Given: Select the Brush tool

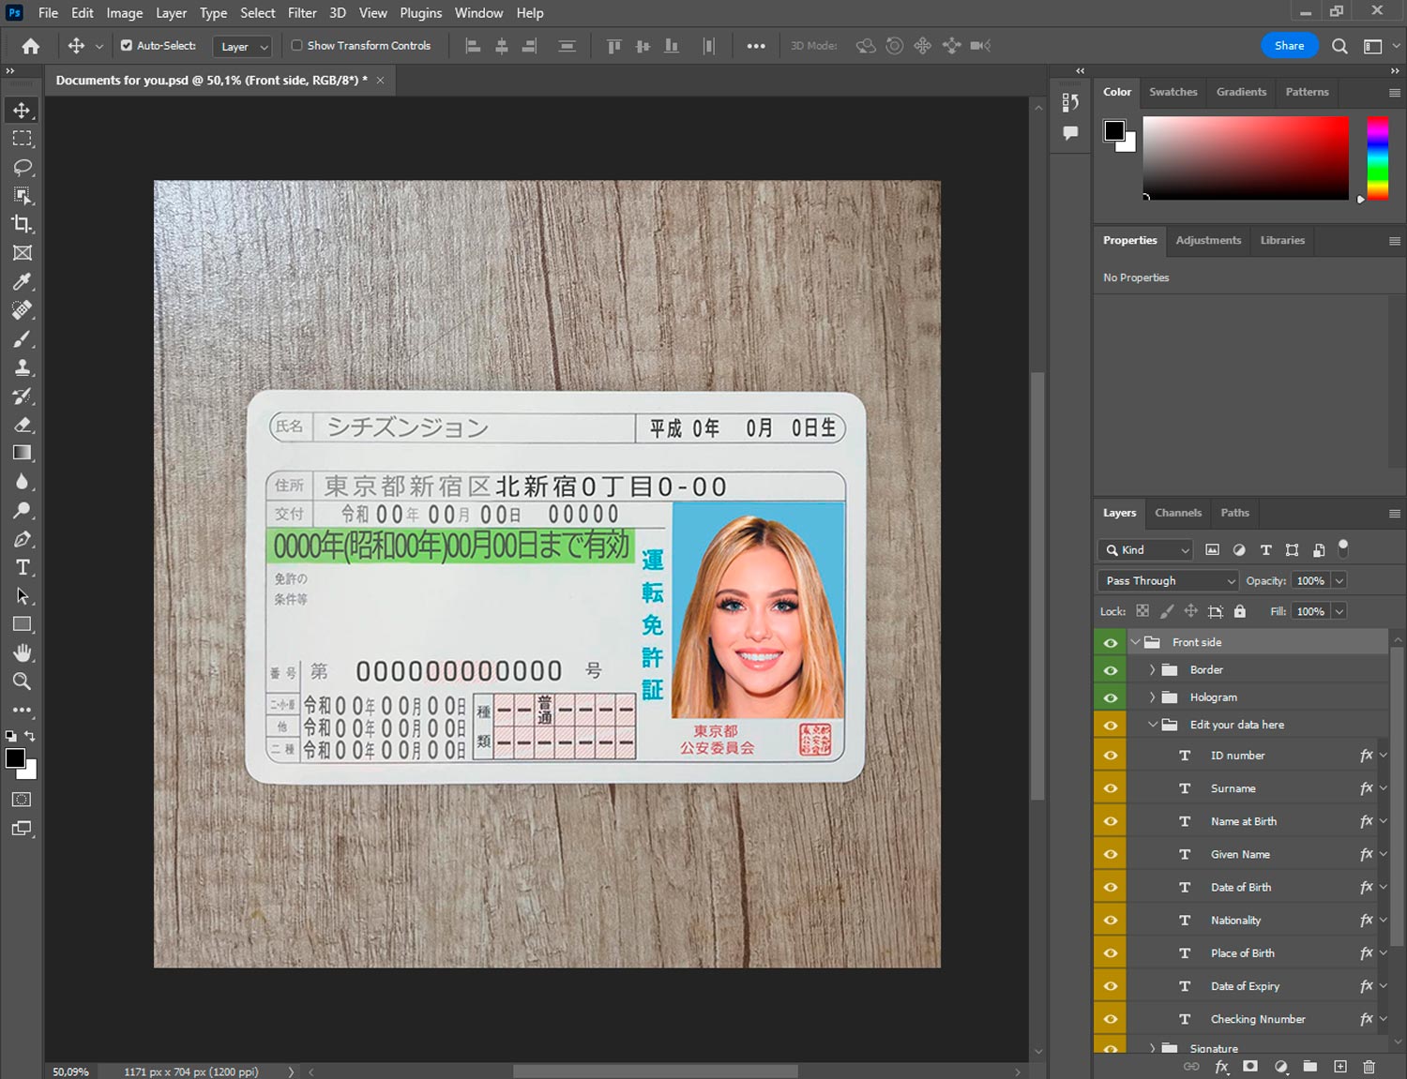Looking at the screenshot, I should coord(23,338).
